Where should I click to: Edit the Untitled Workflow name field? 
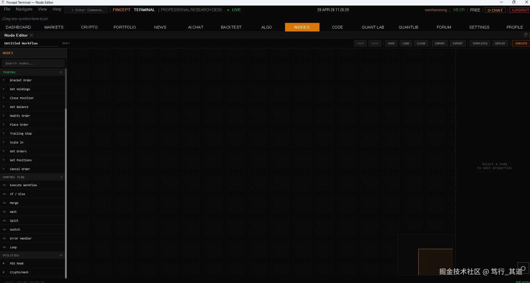[x=31, y=43]
